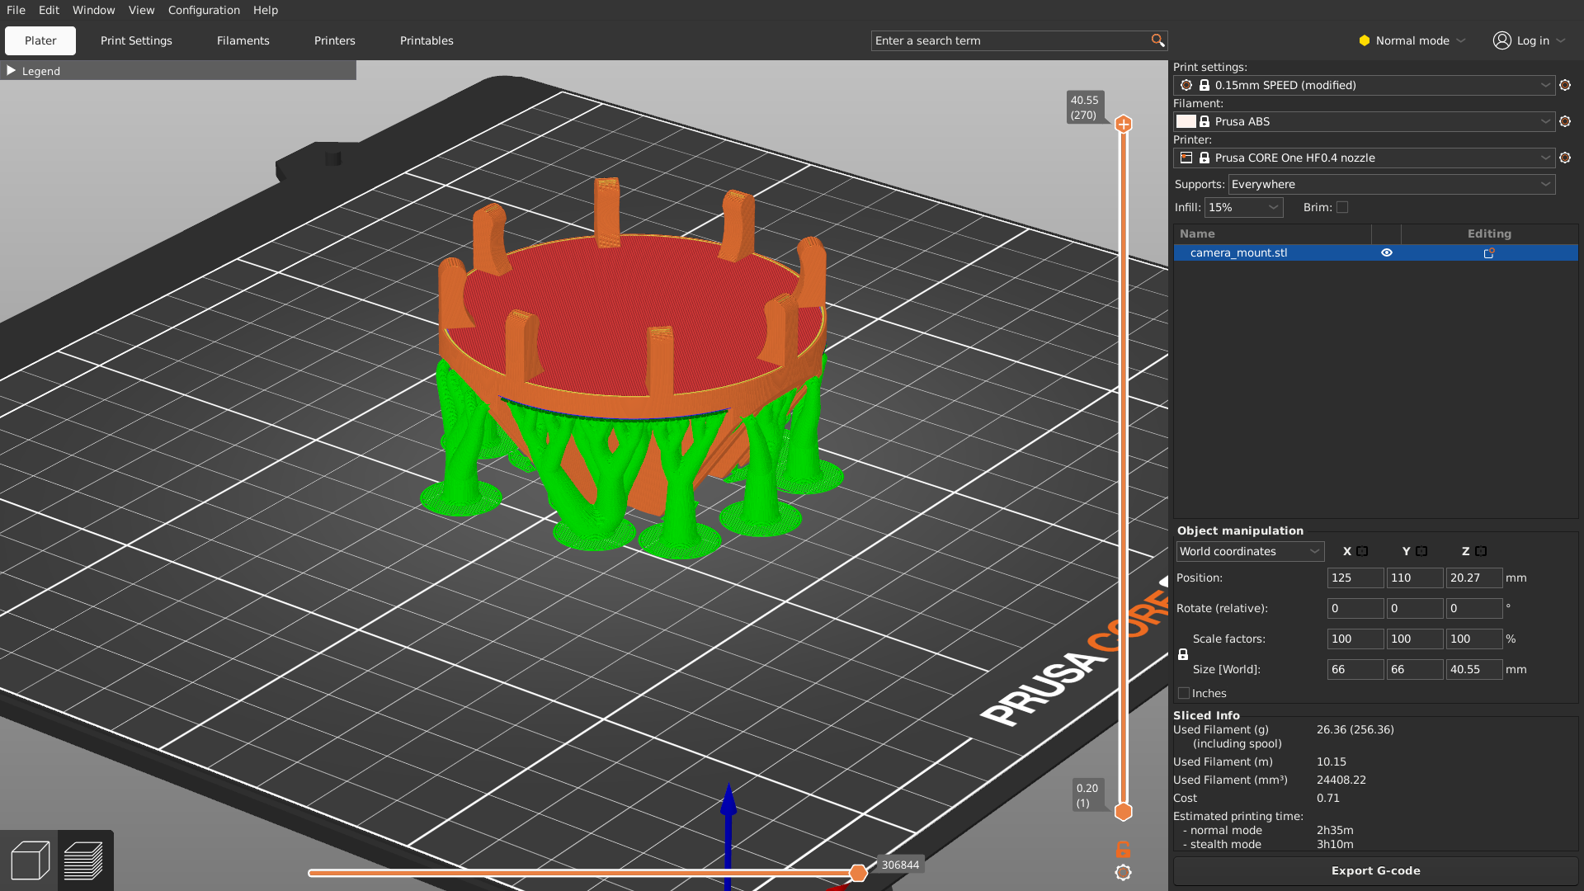Add color change at top layer plus
The width and height of the screenshot is (1584, 891).
pyautogui.click(x=1123, y=125)
